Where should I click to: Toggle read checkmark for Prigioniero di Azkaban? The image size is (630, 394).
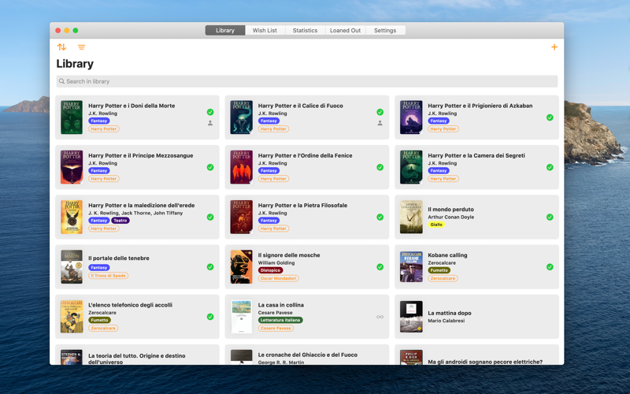(550, 117)
